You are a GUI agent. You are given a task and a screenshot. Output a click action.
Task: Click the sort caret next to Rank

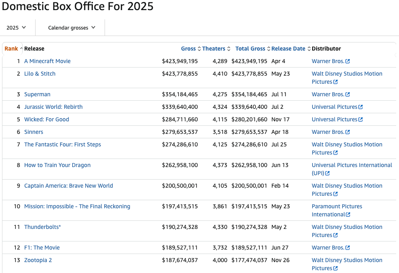(x=21, y=49)
